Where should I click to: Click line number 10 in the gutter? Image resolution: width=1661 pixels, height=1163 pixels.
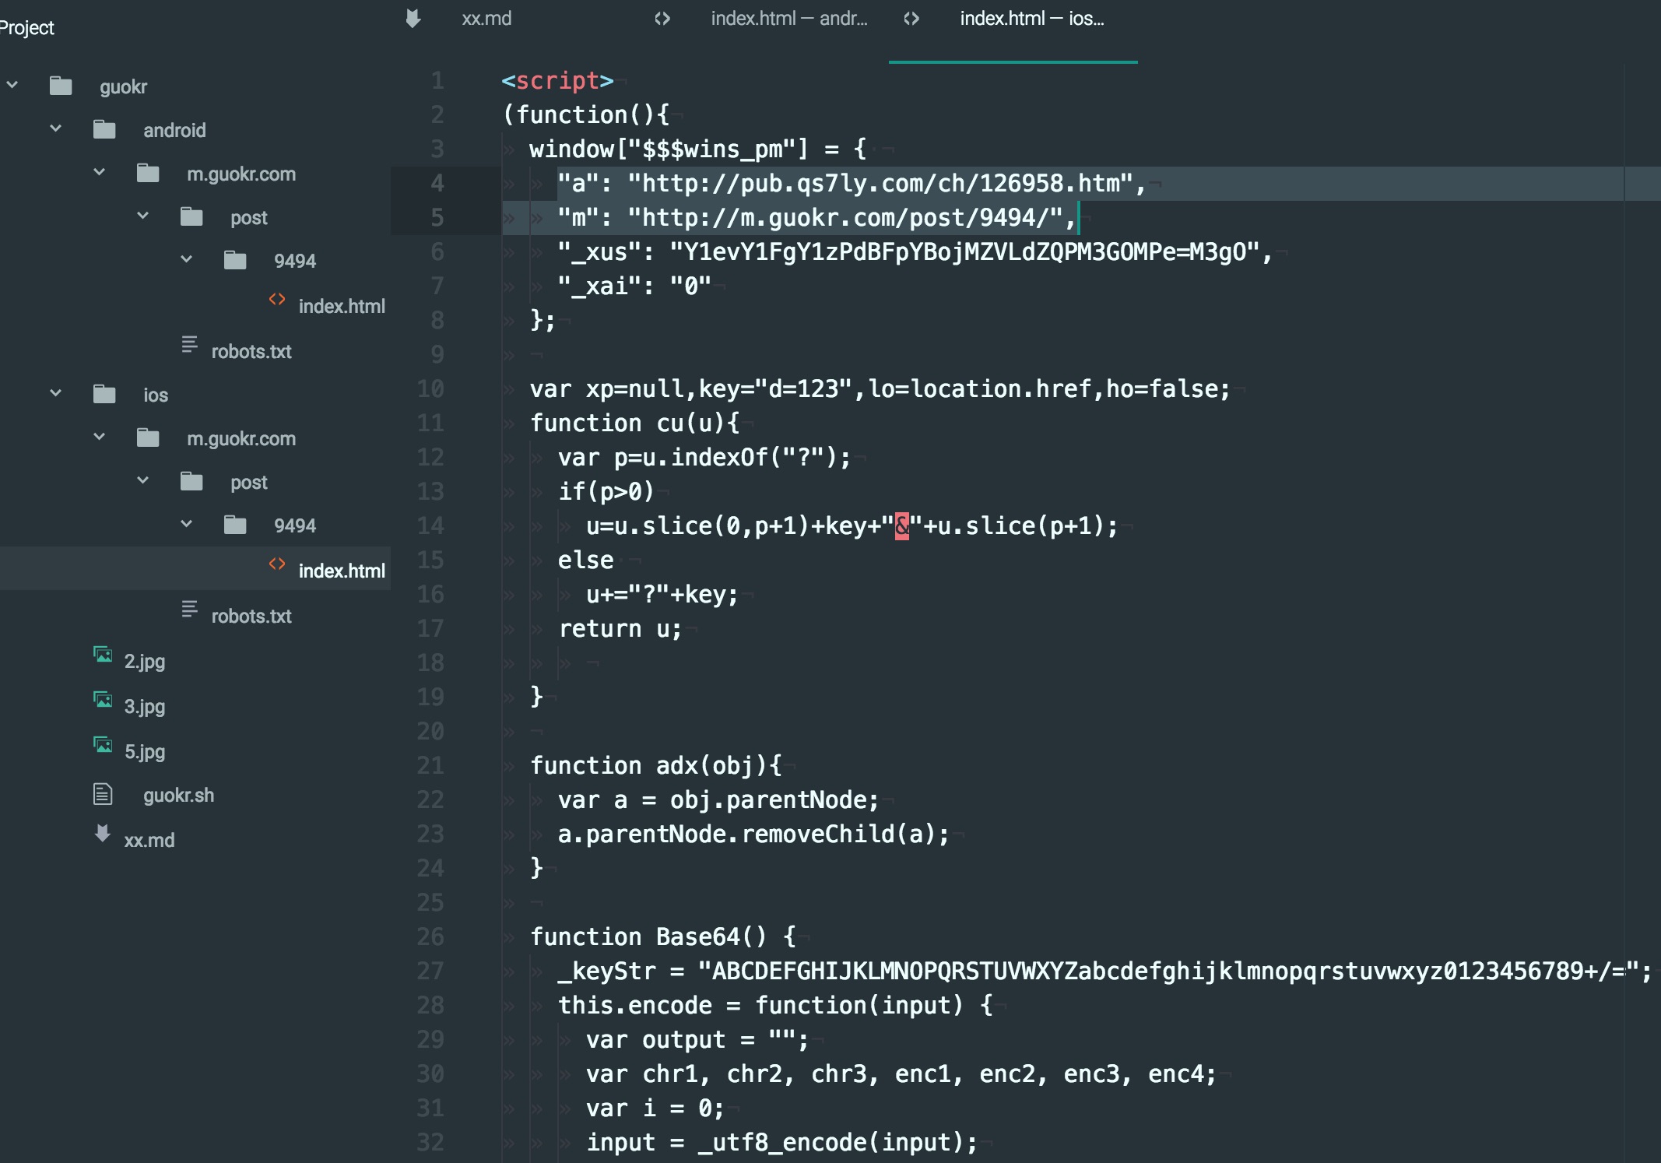click(x=430, y=388)
